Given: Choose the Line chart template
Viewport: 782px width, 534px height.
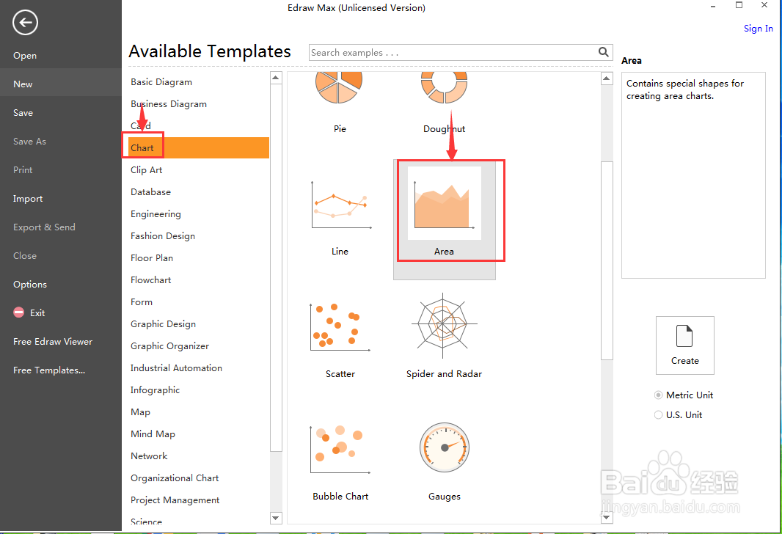Looking at the screenshot, I should coord(340,218).
